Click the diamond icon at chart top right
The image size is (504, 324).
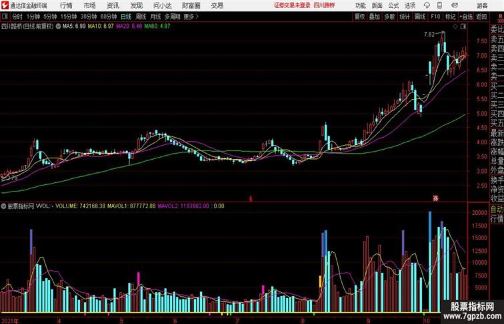coord(455,27)
